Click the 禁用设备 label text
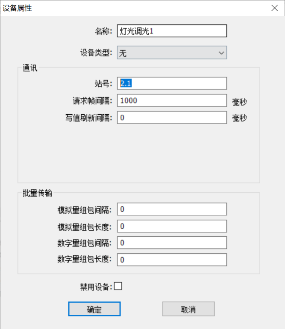The width and height of the screenshot is (285, 329). [96, 287]
